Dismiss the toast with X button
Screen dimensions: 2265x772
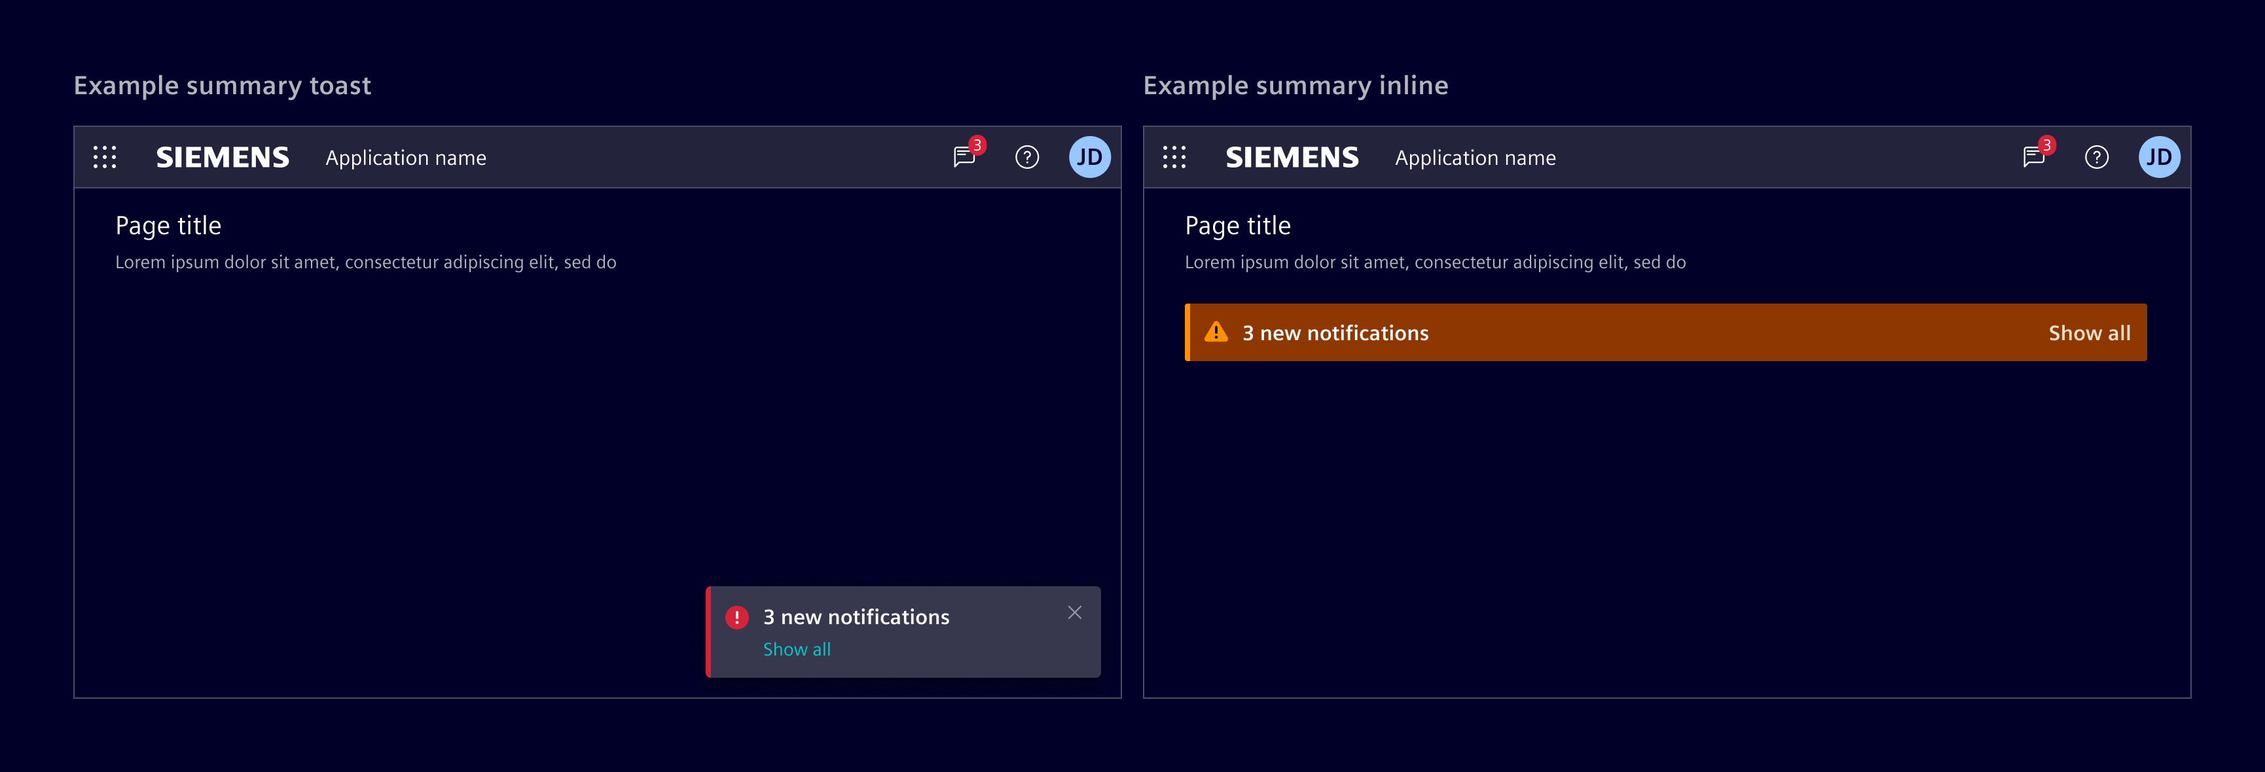click(1074, 613)
